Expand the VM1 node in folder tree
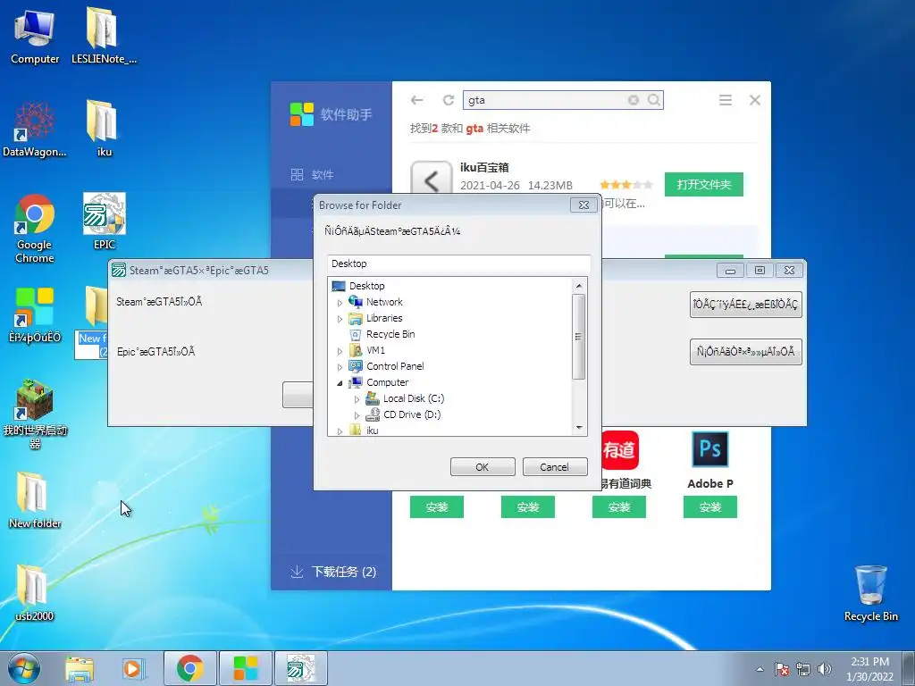 340,351
